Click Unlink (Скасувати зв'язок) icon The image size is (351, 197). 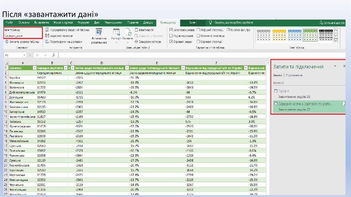point(137,42)
